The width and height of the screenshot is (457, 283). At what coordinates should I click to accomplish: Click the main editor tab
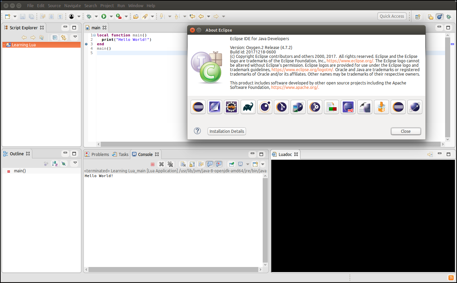click(x=96, y=28)
